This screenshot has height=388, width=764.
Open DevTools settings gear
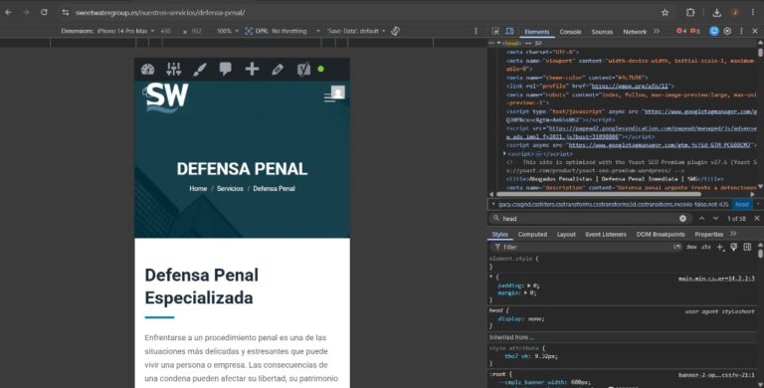[727, 31]
